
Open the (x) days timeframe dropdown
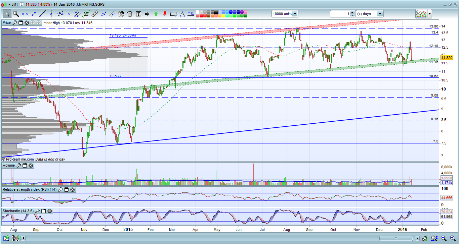[380, 14]
